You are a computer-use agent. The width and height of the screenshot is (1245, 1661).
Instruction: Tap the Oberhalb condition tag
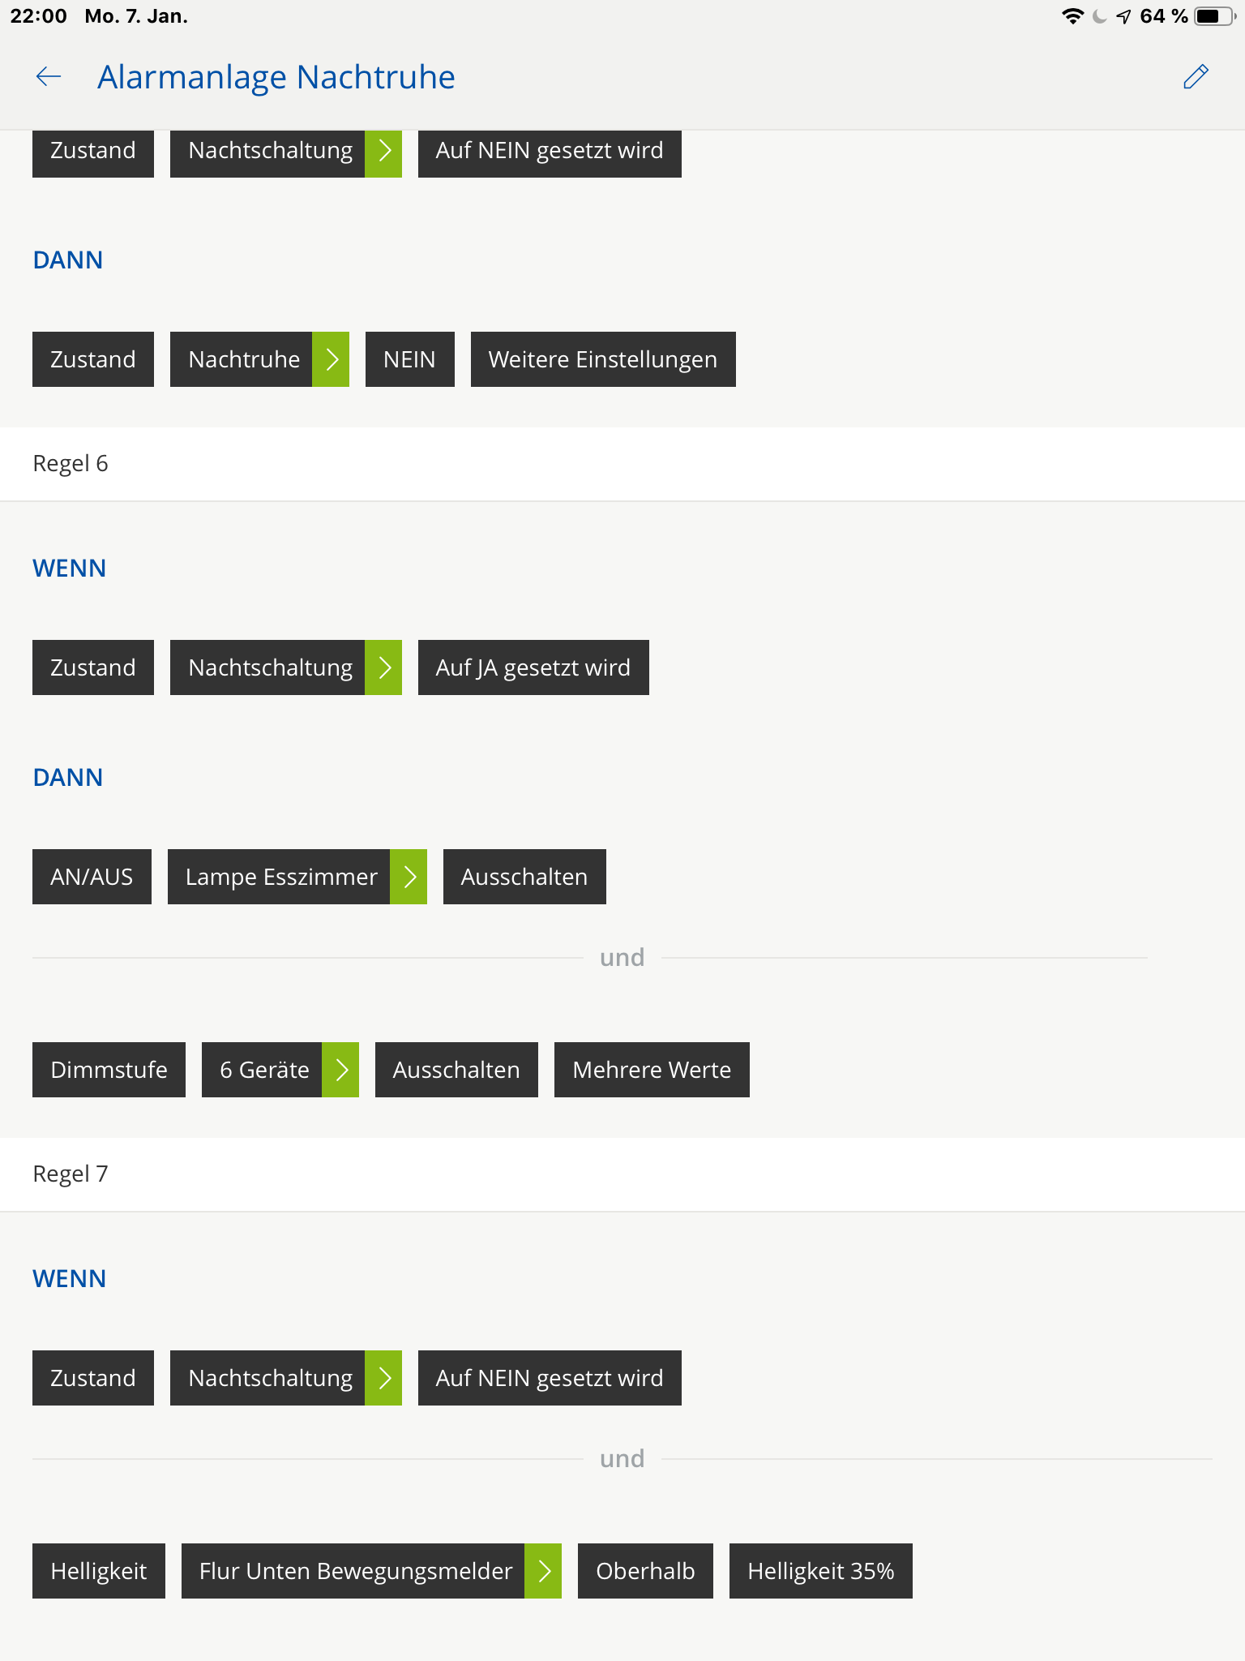click(x=645, y=1571)
